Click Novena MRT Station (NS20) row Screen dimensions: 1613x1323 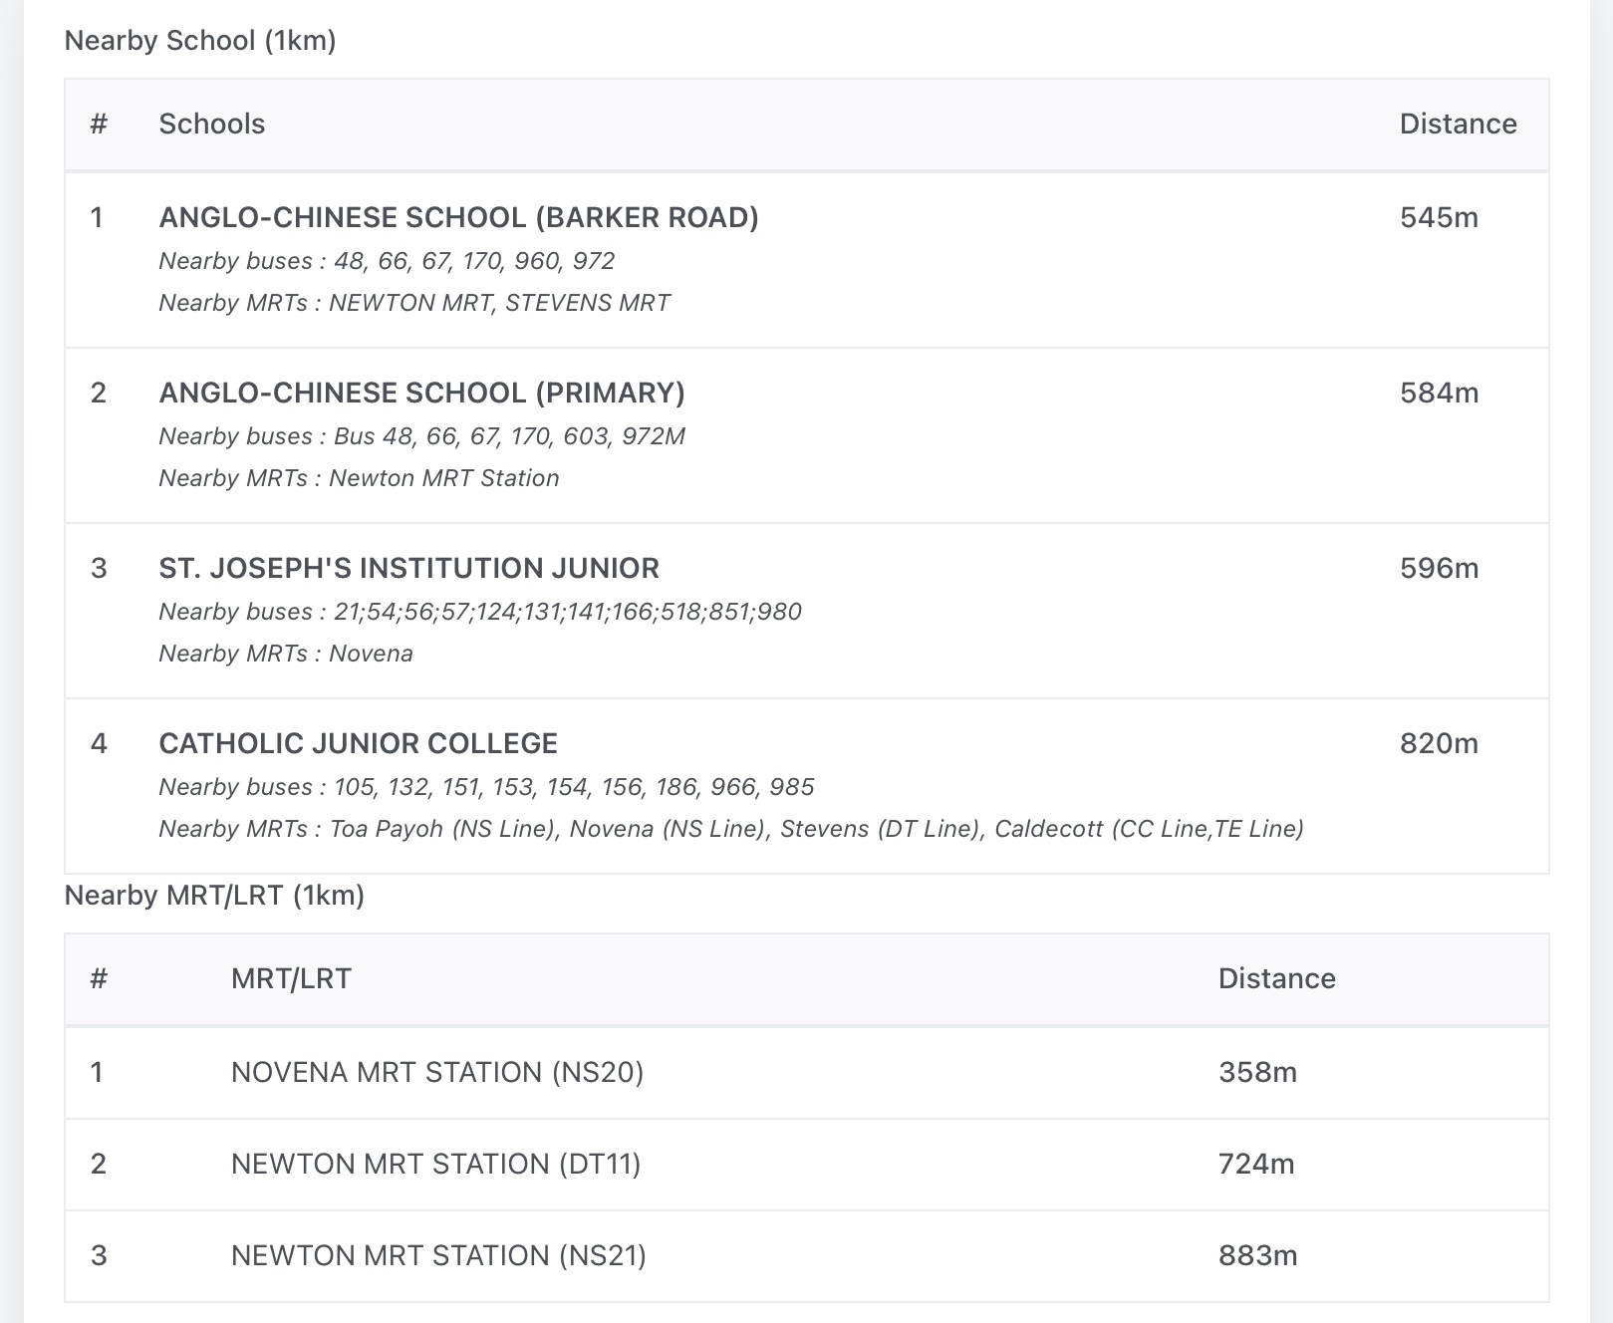(437, 1072)
